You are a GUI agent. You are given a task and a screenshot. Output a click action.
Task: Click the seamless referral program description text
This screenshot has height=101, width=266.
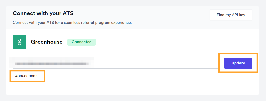(72, 23)
